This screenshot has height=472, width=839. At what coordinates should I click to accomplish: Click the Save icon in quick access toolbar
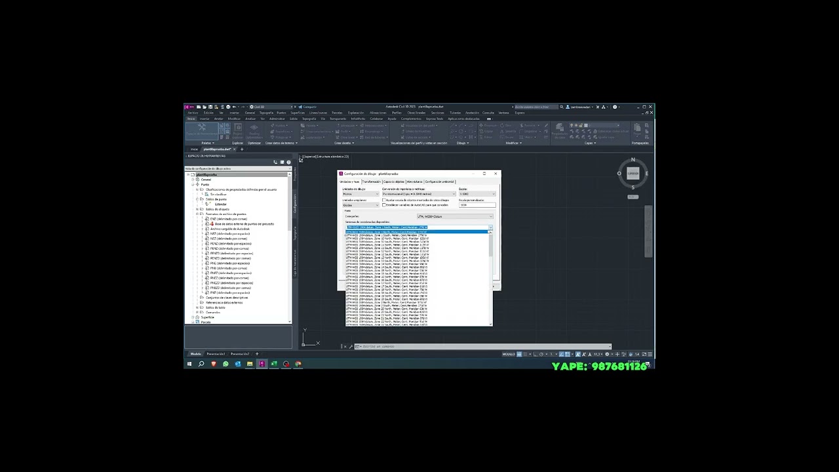coord(210,107)
